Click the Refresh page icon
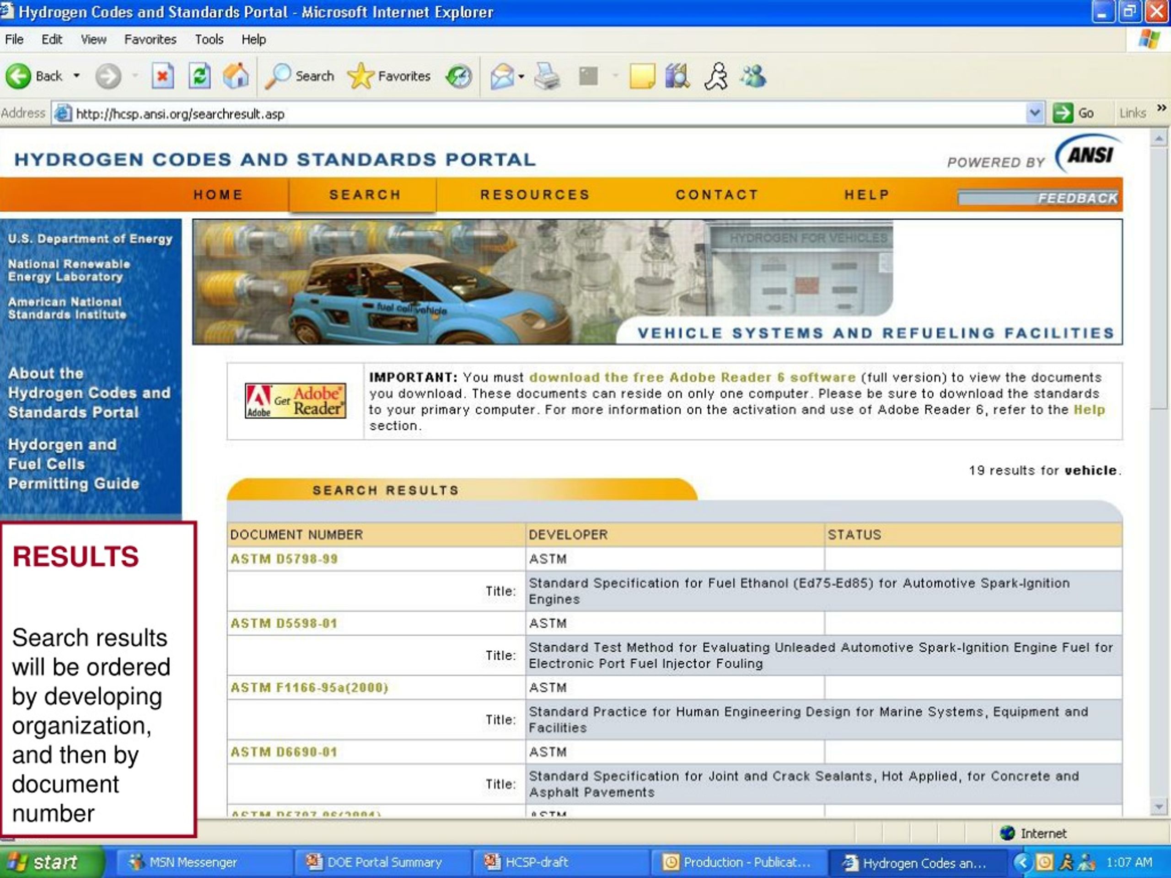The width and height of the screenshot is (1171, 878). (199, 76)
